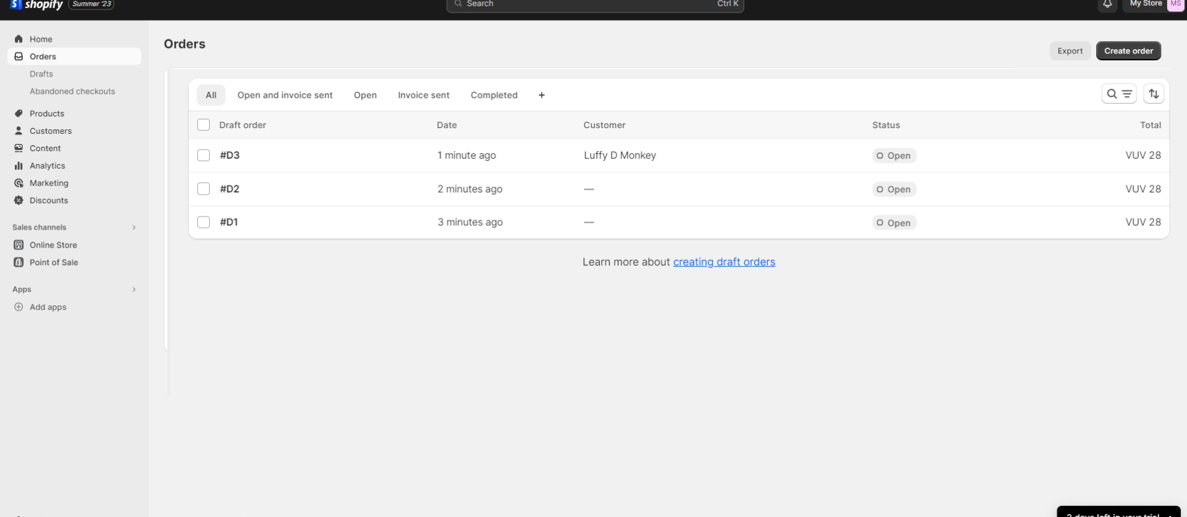1187x517 pixels.
Task: Click customer Luffy D Monkey
Action: click(x=620, y=155)
